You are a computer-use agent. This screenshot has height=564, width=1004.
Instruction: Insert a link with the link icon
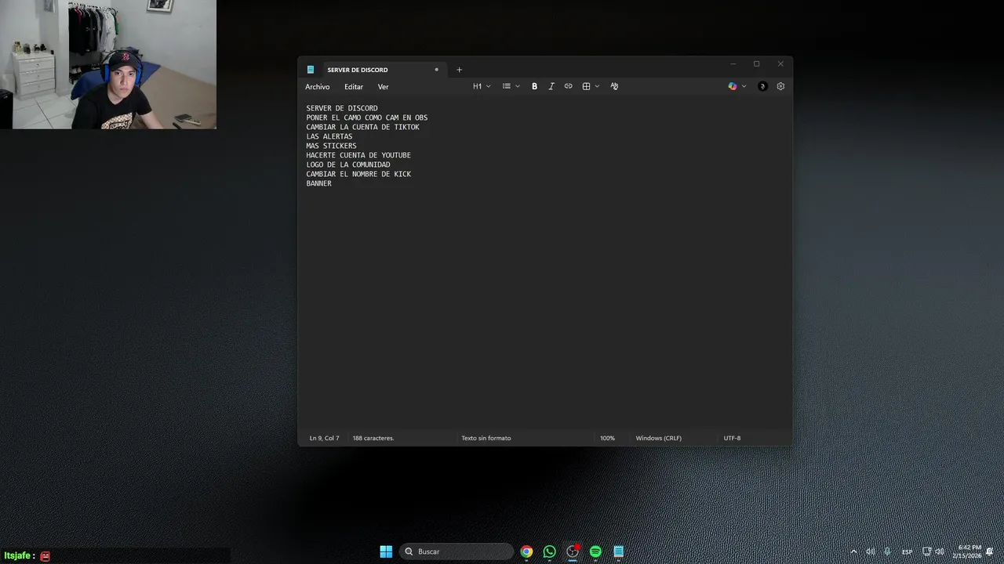569,86
